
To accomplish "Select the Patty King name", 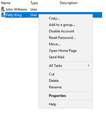I will point(14,15).
